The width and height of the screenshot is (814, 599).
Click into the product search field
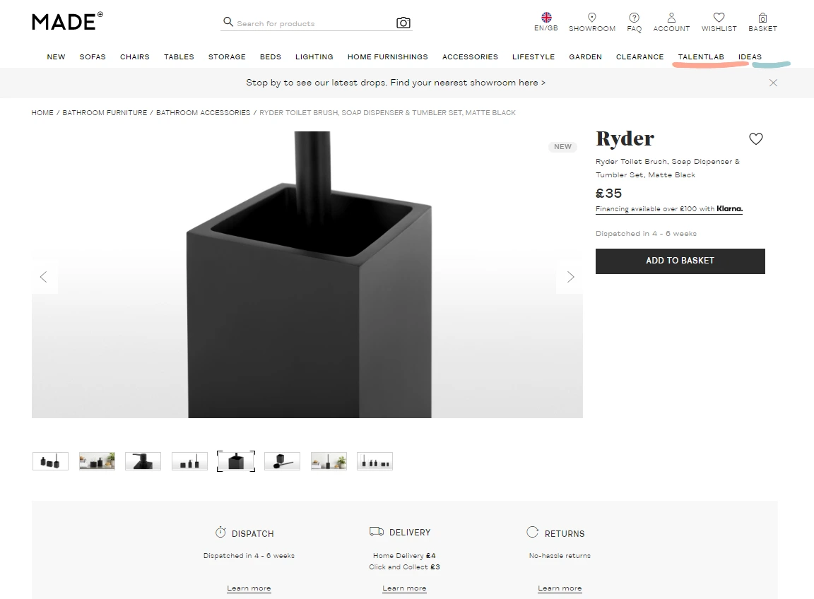pyautogui.click(x=312, y=23)
